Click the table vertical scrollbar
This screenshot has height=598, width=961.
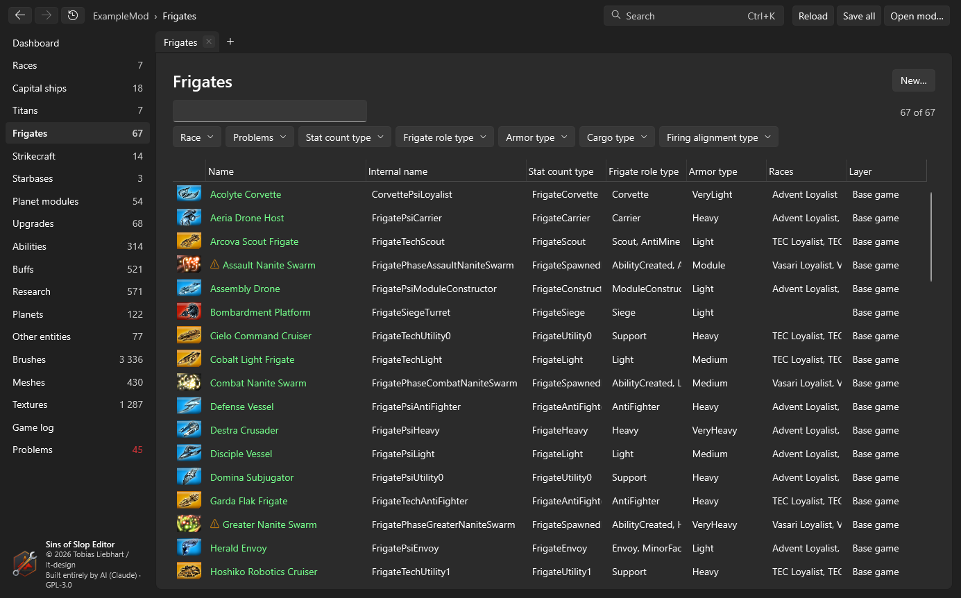pos(930,237)
